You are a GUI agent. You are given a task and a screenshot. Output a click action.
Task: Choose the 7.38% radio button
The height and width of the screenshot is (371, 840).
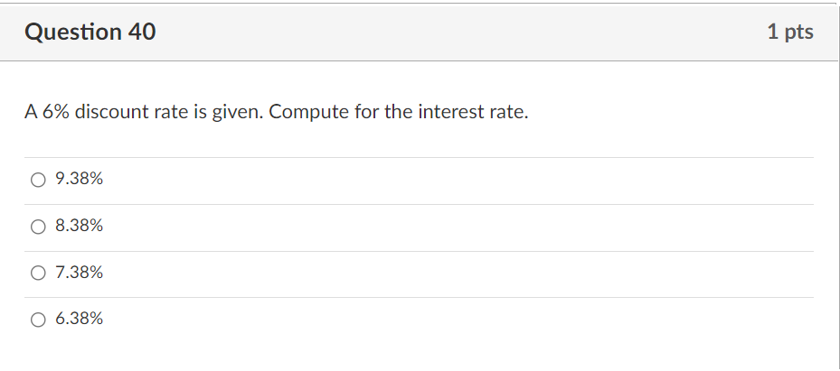[x=38, y=273]
